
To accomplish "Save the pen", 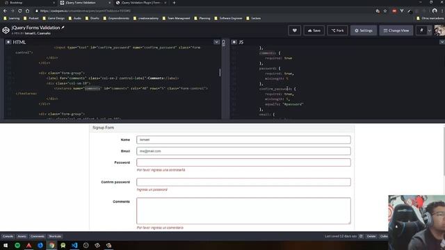I will pyautogui.click(x=314, y=31).
